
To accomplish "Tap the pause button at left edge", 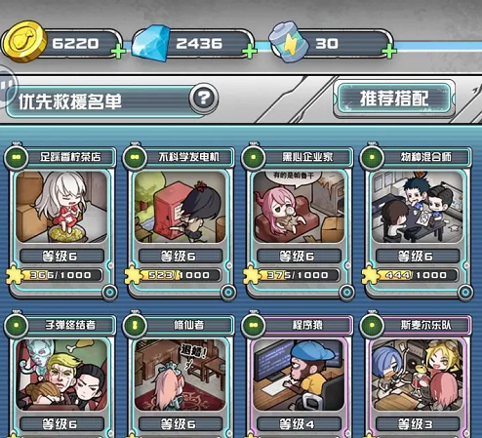I will 7,86.
